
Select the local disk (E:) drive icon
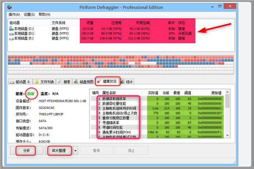pyautogui.click(x=12, y=38)
